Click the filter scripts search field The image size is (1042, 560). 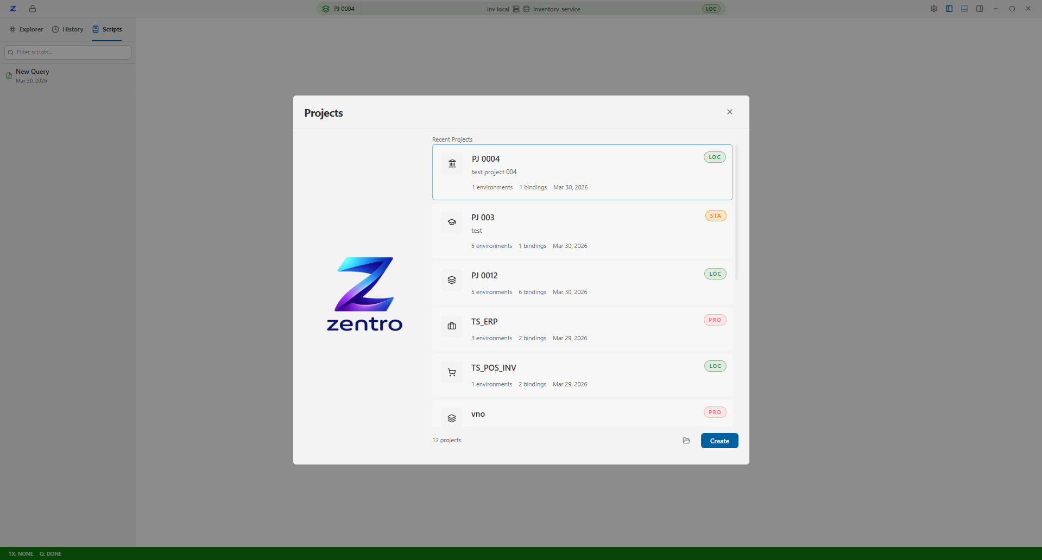(x=67, y=52)
